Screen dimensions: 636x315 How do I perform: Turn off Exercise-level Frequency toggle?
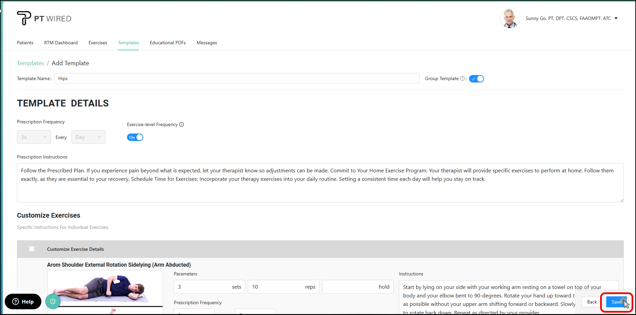(135, 137)
